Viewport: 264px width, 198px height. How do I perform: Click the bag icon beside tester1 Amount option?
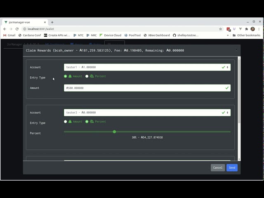(x=70, y=76)
